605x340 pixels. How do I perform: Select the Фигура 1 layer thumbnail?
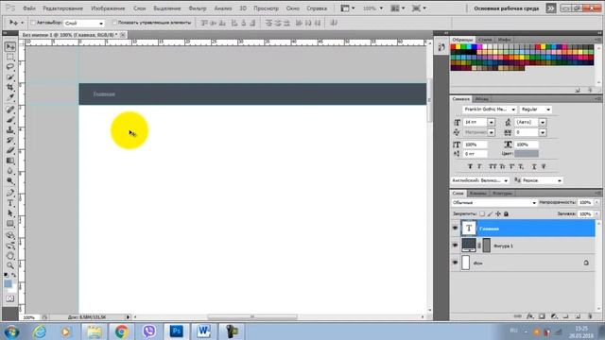(469, 246)
